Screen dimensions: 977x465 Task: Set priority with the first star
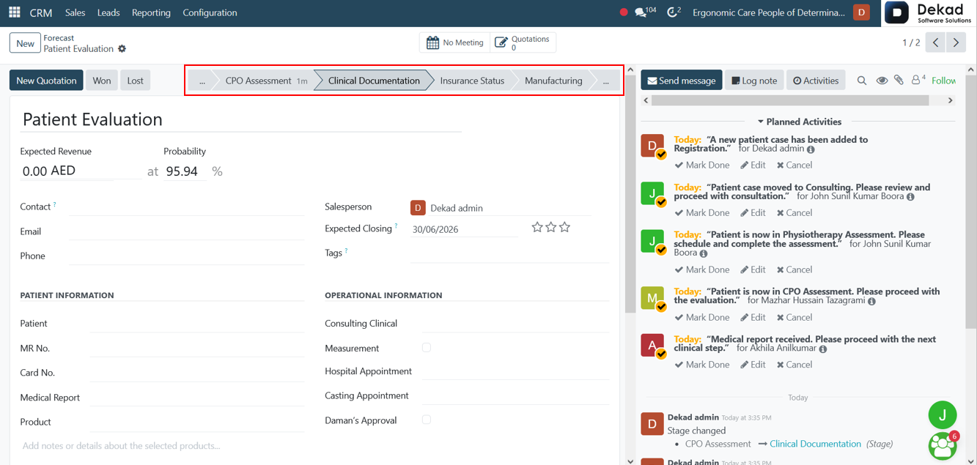[537, 228]
